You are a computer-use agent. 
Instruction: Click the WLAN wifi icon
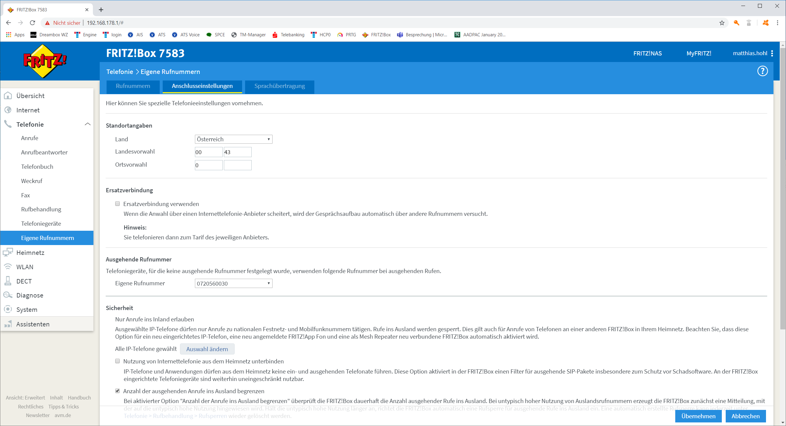[8, 267]
